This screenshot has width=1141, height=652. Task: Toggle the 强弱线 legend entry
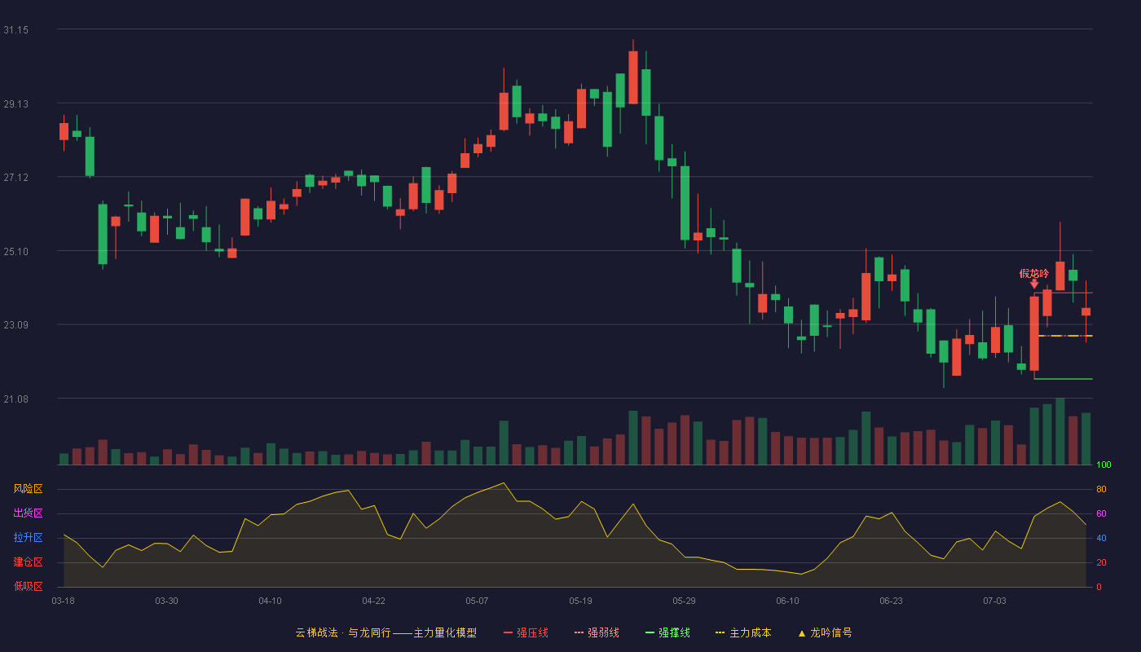coord(597,632)
